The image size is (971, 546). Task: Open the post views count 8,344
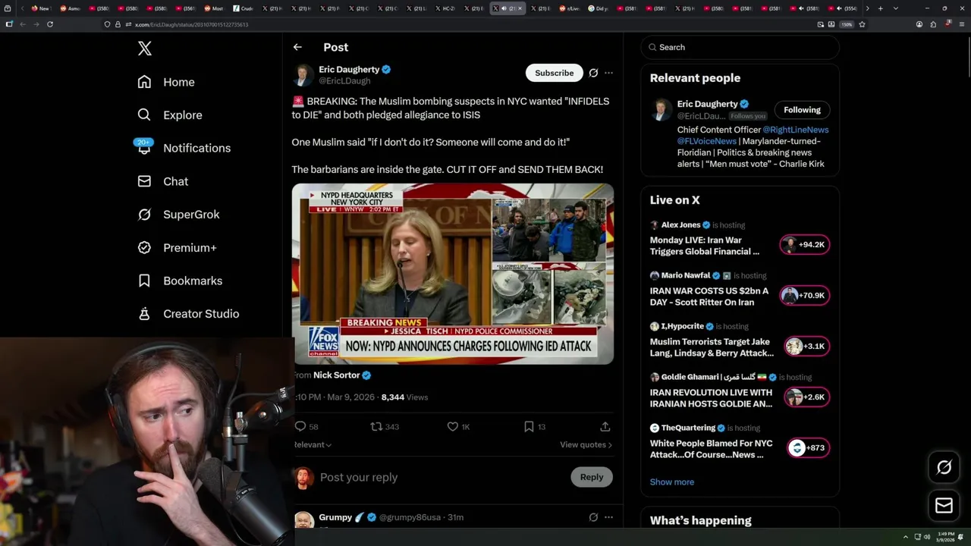tap(404, 397)
